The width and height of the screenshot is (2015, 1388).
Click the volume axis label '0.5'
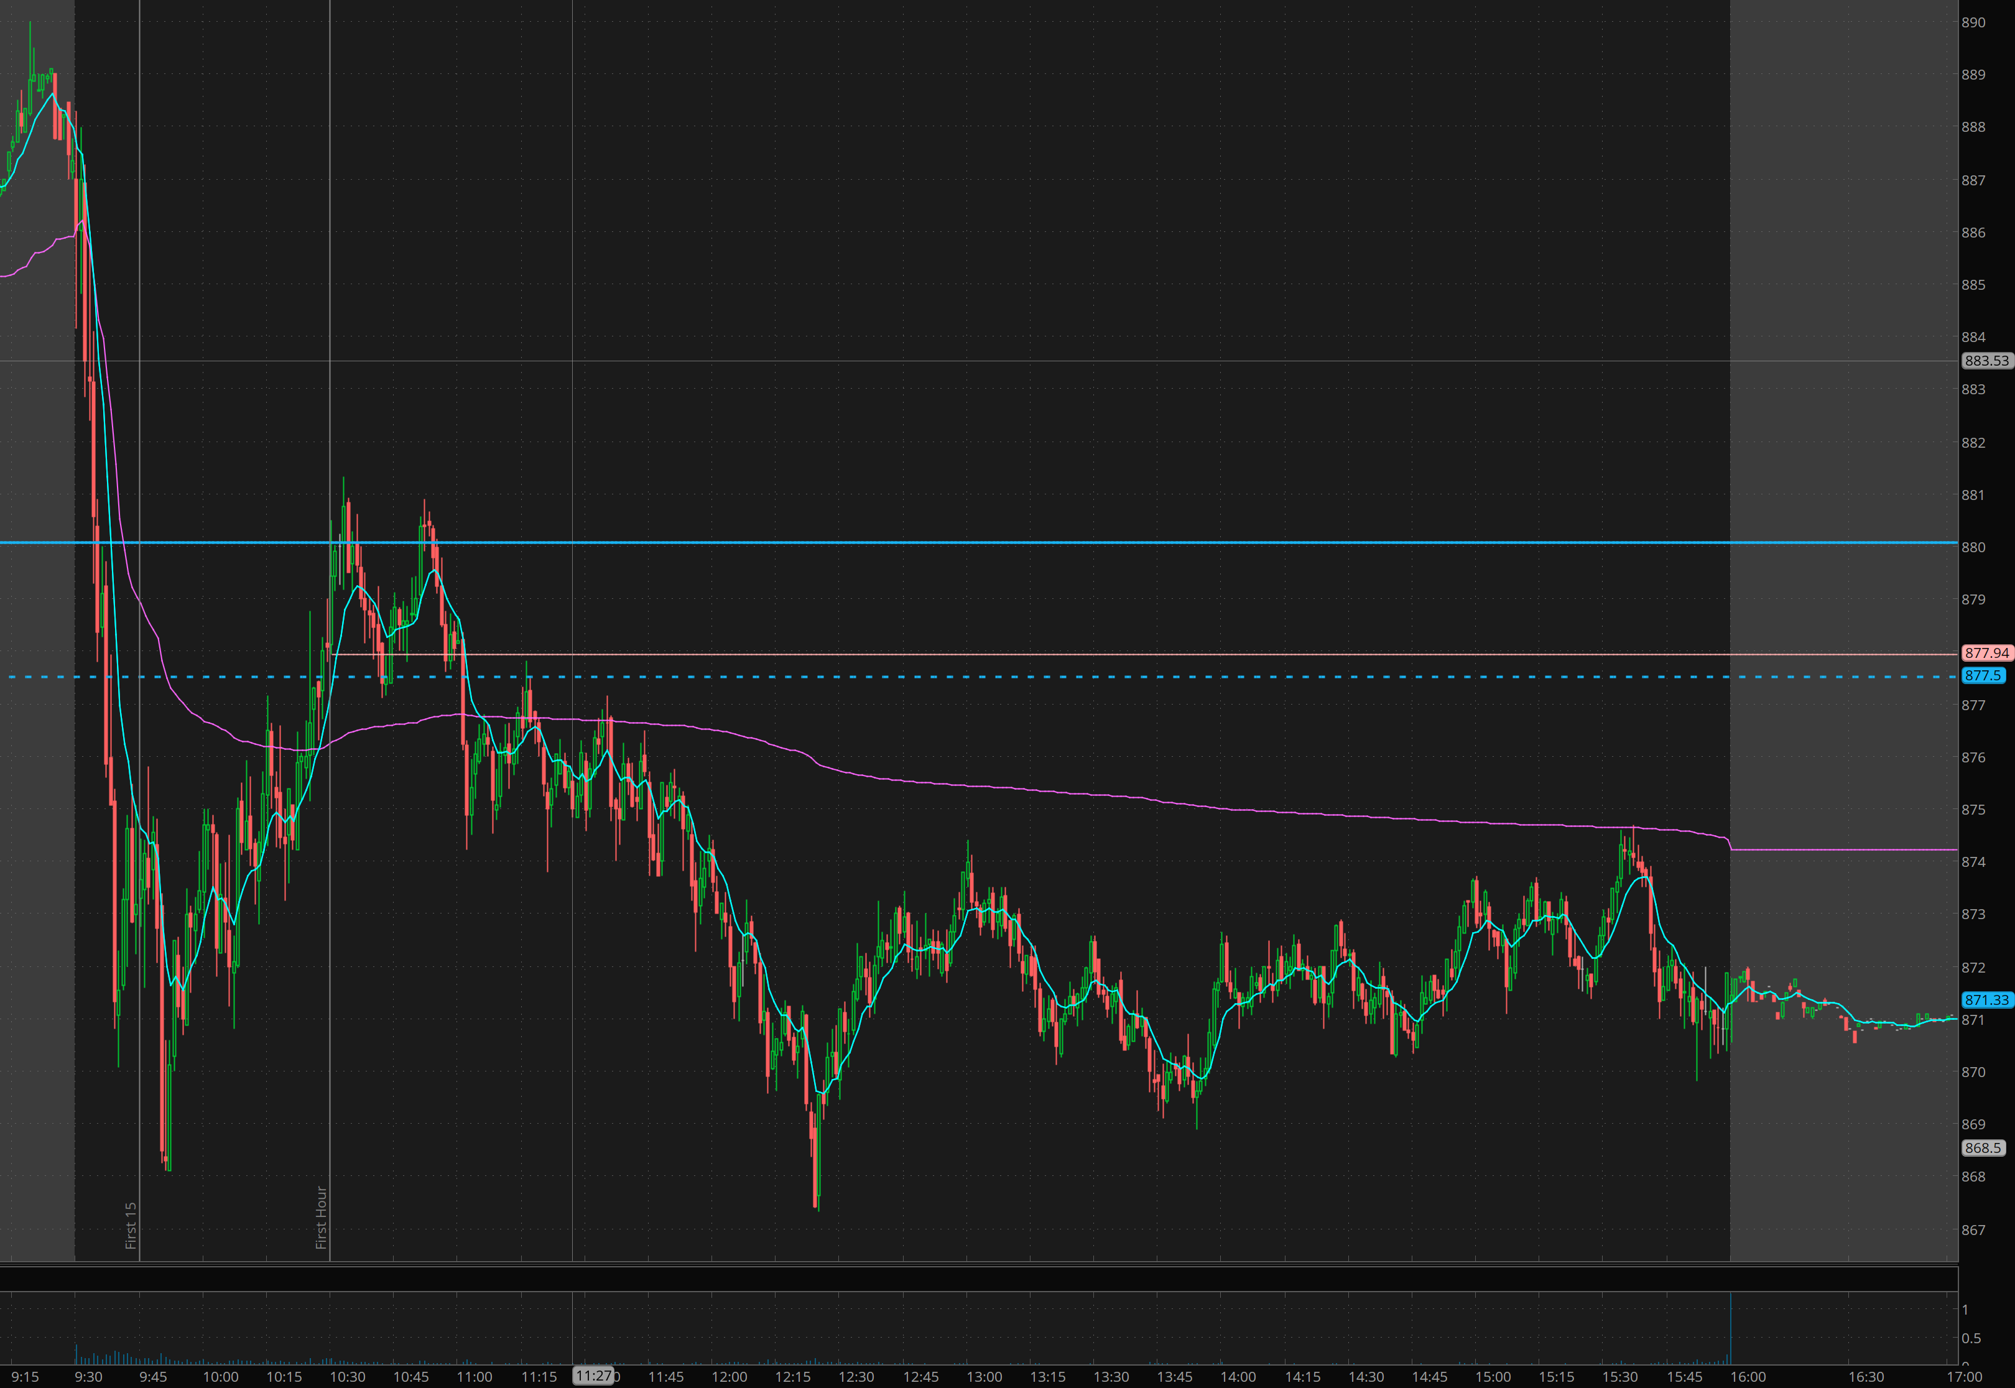point(1971,1338)
